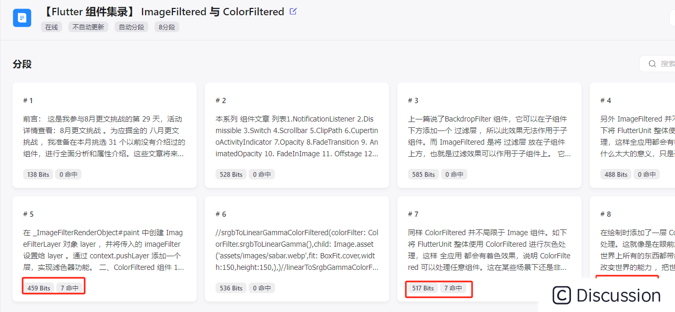Click the 在线 status tag
The height and width of the screenshot is (312, 675).
pos(52,27)
